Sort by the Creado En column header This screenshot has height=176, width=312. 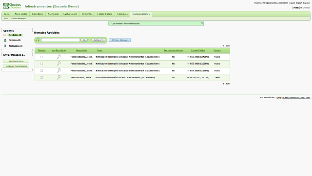point(198,50)
